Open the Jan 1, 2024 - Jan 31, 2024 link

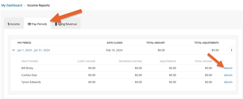(34, 50)
